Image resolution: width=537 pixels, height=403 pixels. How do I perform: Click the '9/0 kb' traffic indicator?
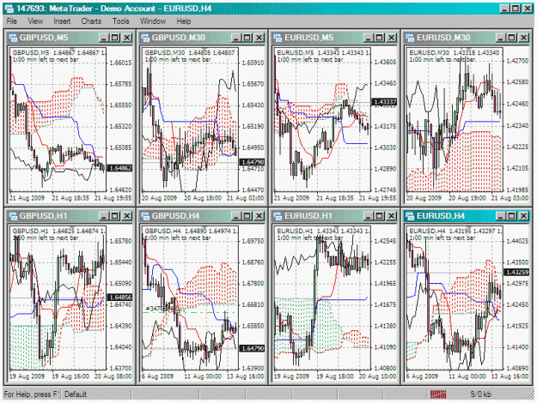pos(480,394)
